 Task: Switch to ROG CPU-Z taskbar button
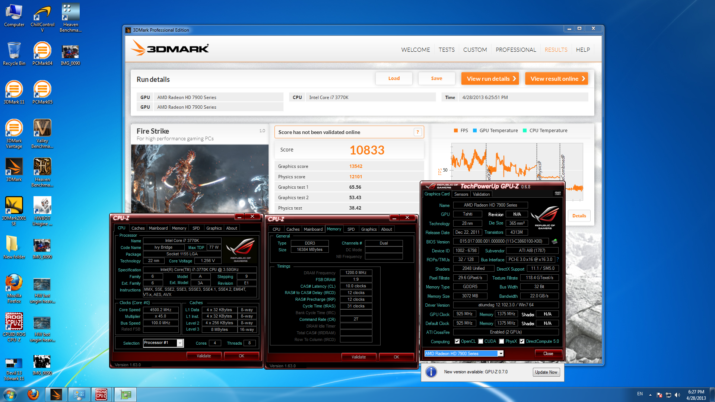tap(101, 395)
